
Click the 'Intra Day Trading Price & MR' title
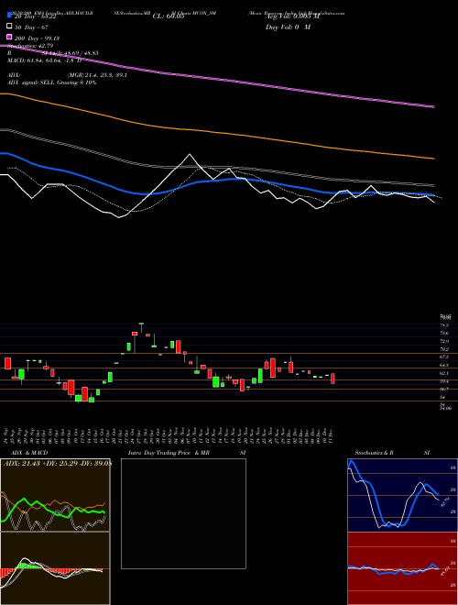click(x=169, y=453)
